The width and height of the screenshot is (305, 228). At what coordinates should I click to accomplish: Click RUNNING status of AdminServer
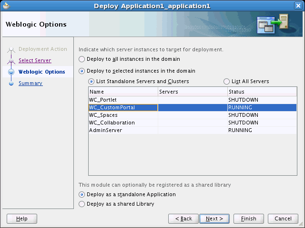pos(240,130)
